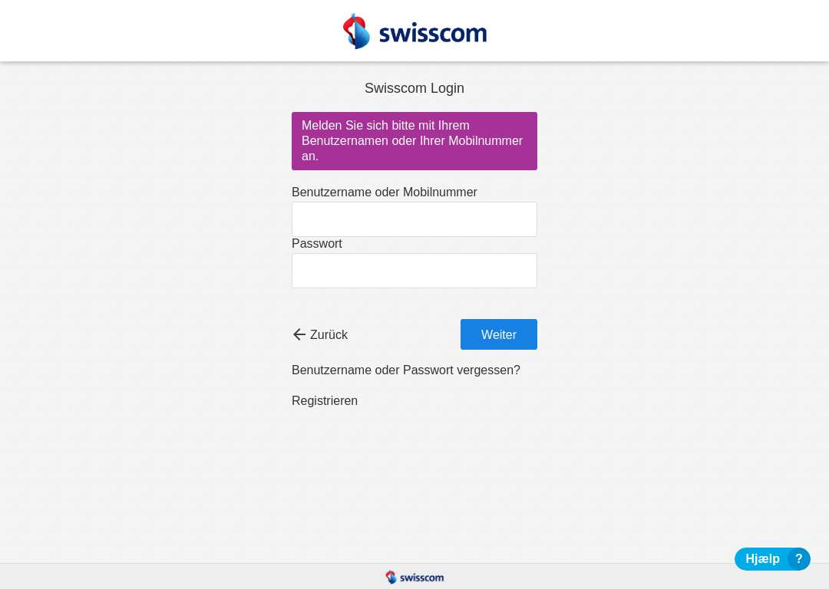Focus the Benutzername oder Mobilnummer field
The height and width of the screenshot is (589, 829).
(x=414, y=219)
